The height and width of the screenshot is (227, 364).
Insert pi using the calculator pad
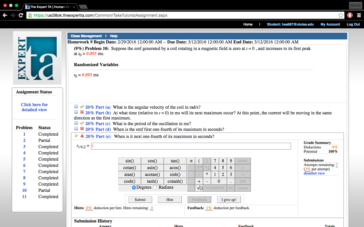[x=191, y=161]
